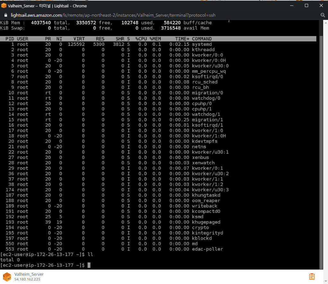
Task: Click the lock icon in address bar
Action: pos(5,15)
